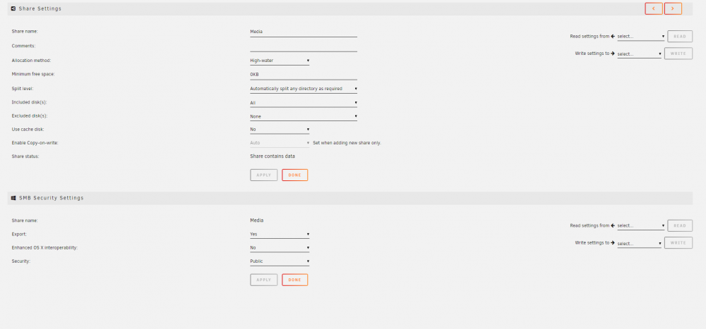Open Write settings to dropdown in SMB section
Screen dimensions: 706x329
click(x=639, y=244)
